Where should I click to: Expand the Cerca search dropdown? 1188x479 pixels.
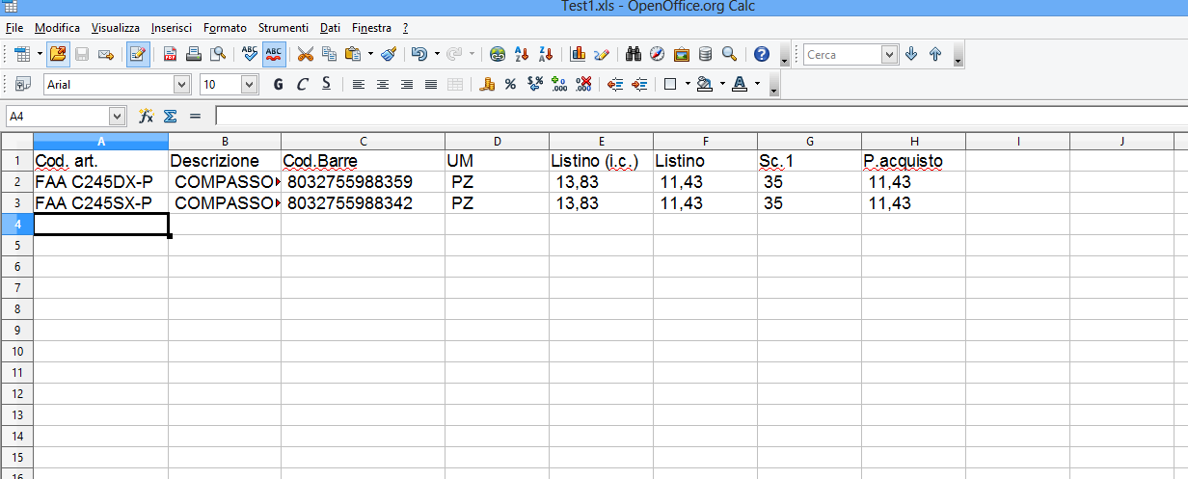(x=890, y=55)
